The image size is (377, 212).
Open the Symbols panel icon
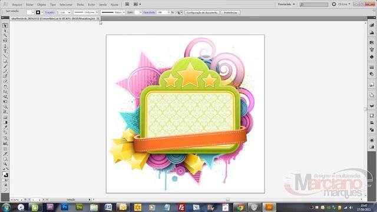[x=372, y=57]
